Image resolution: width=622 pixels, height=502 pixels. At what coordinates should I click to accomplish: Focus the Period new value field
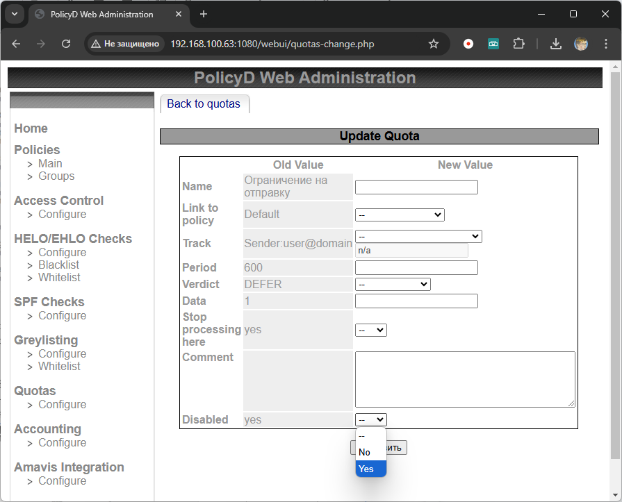click(x=416, y=267)
